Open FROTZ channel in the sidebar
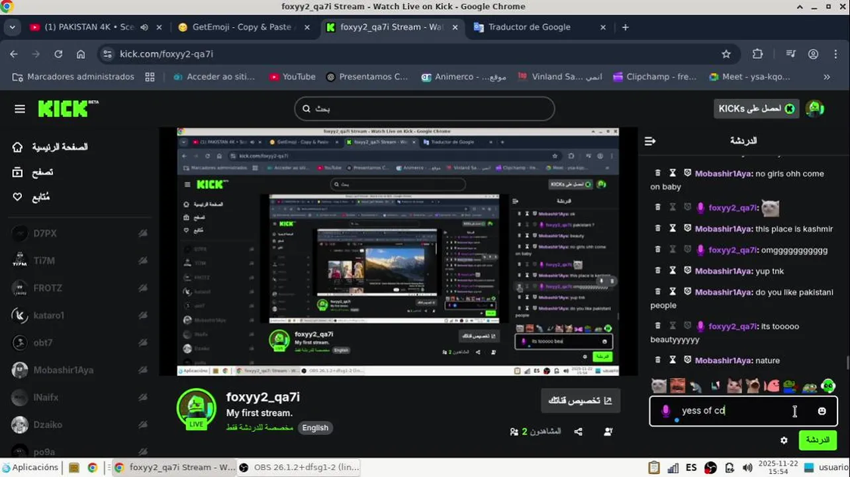Image resolution: width=850 pixels, height=477 pixels. [80, 288]
